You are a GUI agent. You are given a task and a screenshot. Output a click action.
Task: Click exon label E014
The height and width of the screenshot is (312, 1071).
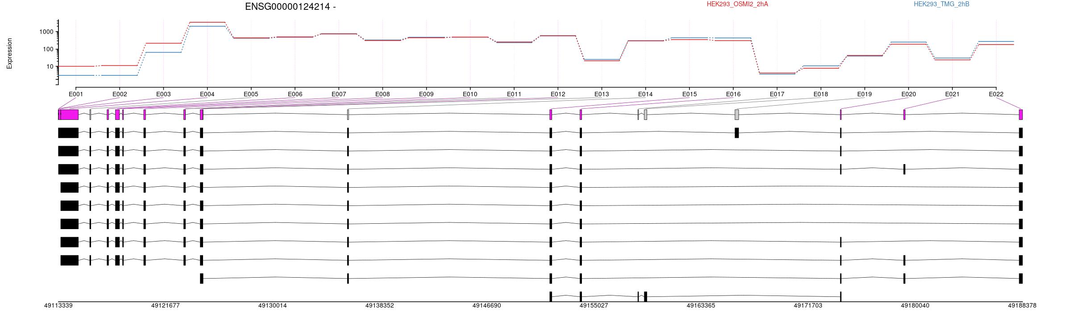(645, 94)
